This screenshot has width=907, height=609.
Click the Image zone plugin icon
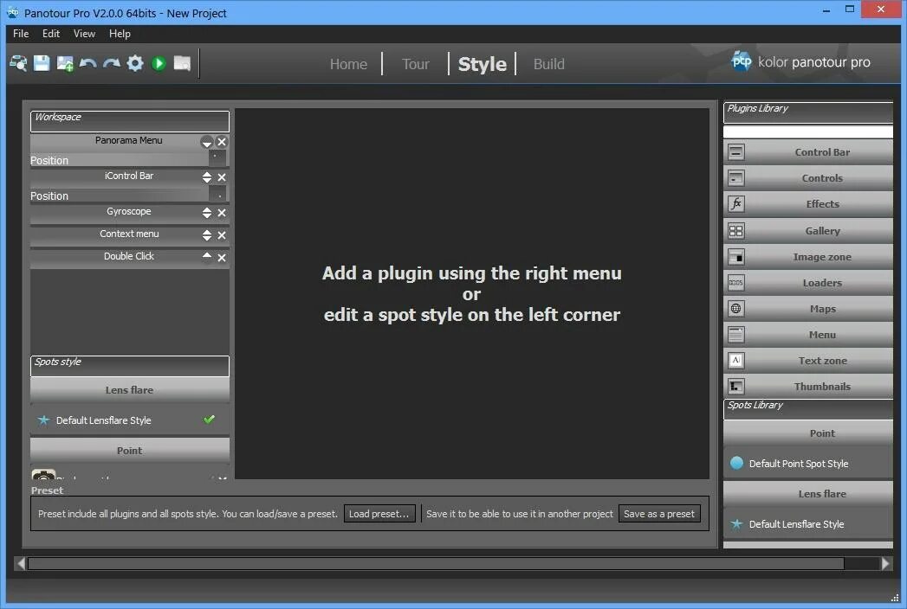(735, 257)
